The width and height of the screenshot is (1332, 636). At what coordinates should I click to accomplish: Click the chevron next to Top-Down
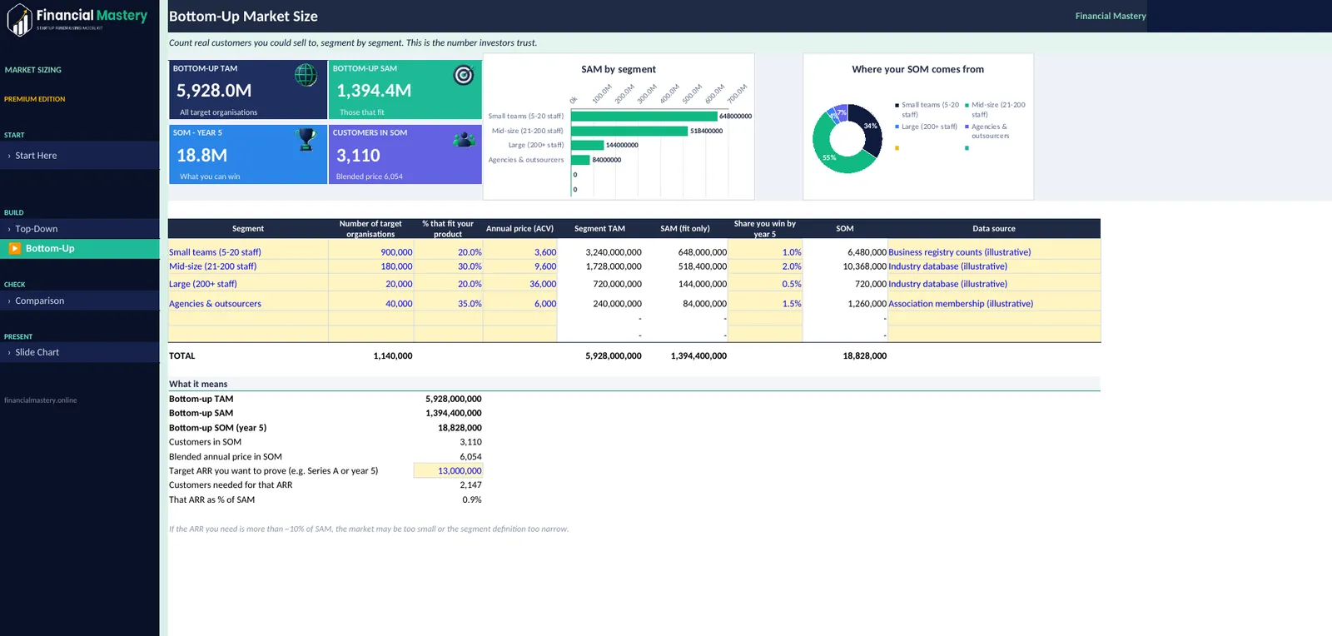(x=9, y=229)
